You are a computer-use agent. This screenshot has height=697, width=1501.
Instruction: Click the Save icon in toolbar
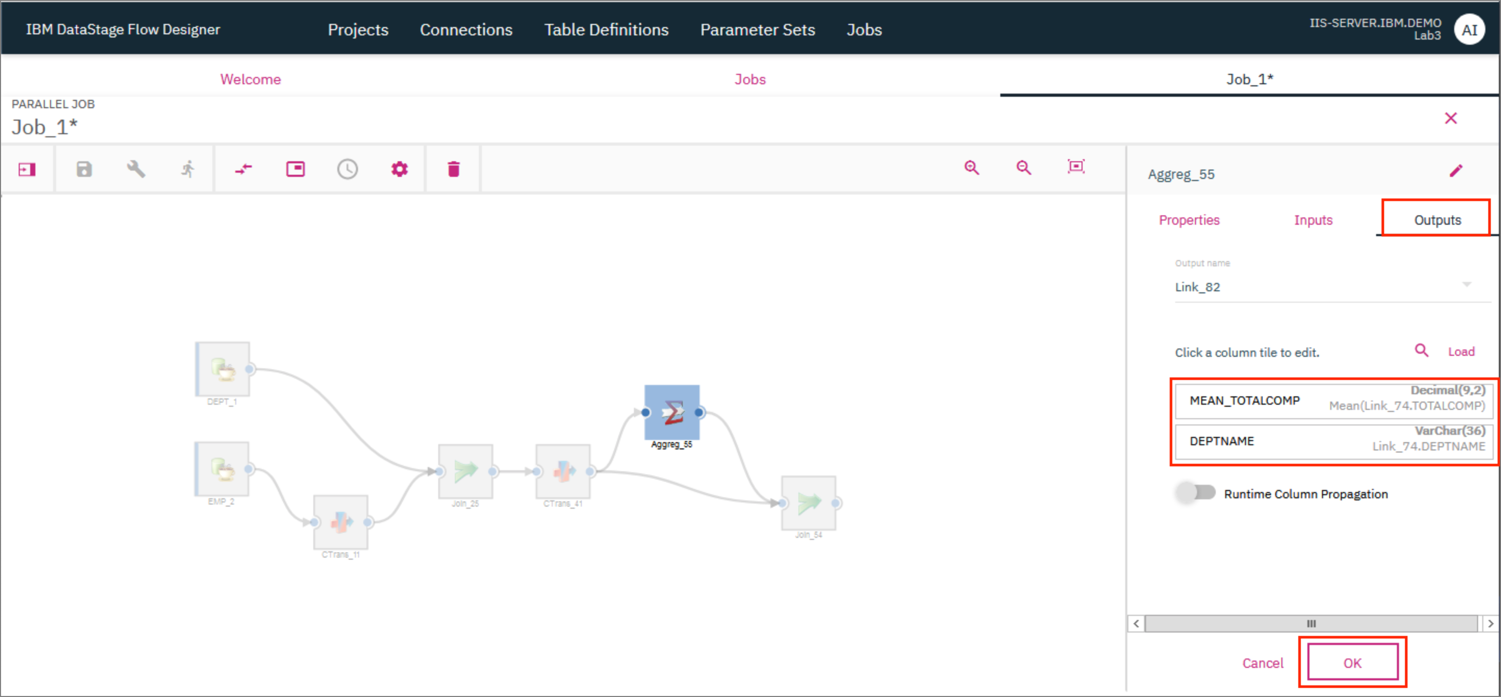tap(84, 169)
